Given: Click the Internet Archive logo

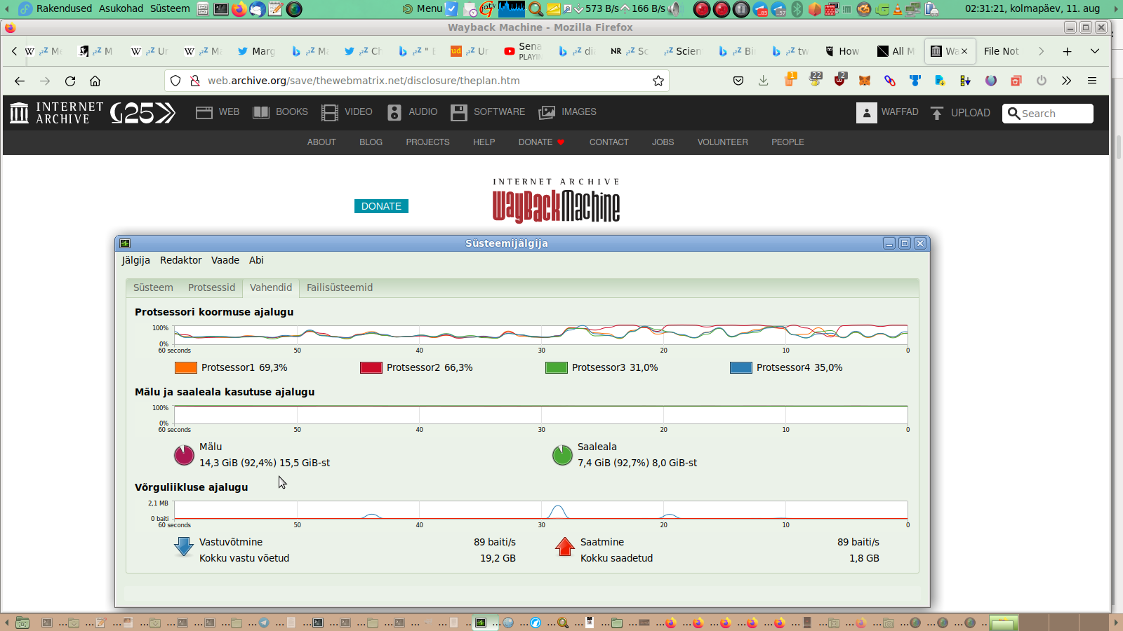Looking at the screenshot, I should click(x=57, y=113).
